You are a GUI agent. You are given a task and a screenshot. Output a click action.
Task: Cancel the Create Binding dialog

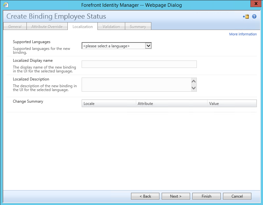pyautogui.click(x=237, y=196)
